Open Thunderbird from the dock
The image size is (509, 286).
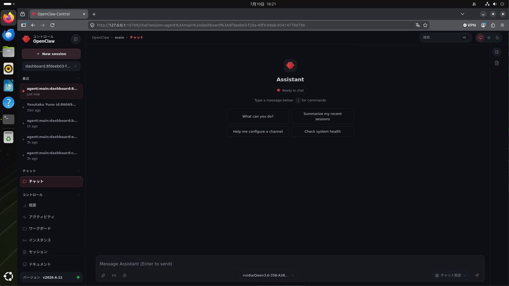click(x=8, y=35)
